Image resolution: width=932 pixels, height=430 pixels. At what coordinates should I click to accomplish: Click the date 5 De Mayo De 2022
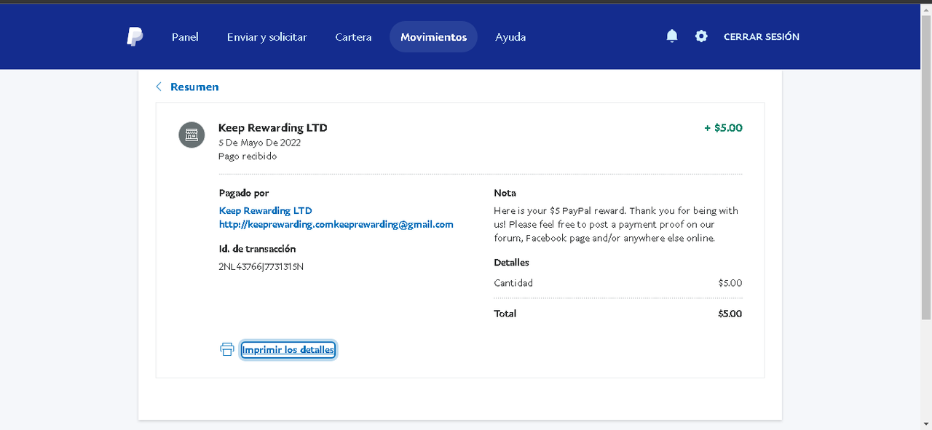(260, 143)
